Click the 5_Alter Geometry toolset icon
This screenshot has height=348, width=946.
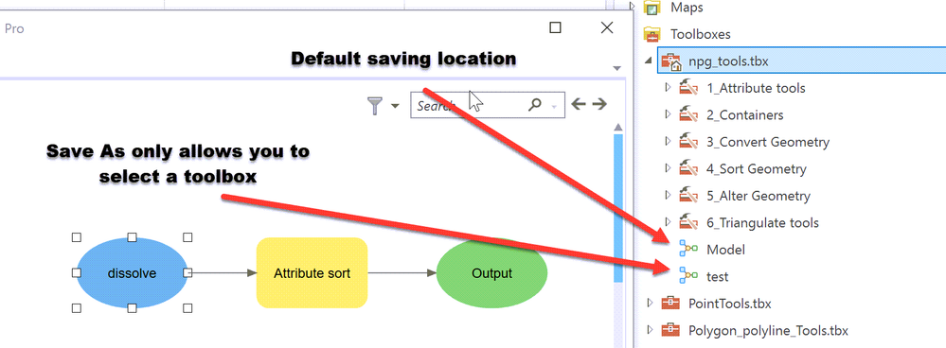(x=688, y=196)
